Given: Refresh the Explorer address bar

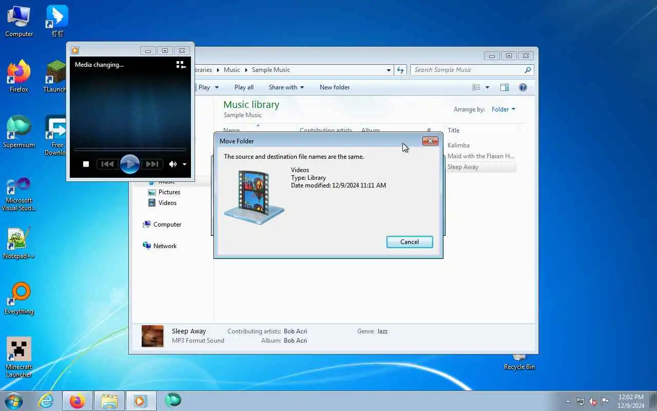Looking at the screenshot, I should point(401,70).
